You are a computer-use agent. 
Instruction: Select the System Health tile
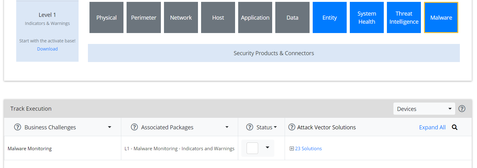point(367,17)
